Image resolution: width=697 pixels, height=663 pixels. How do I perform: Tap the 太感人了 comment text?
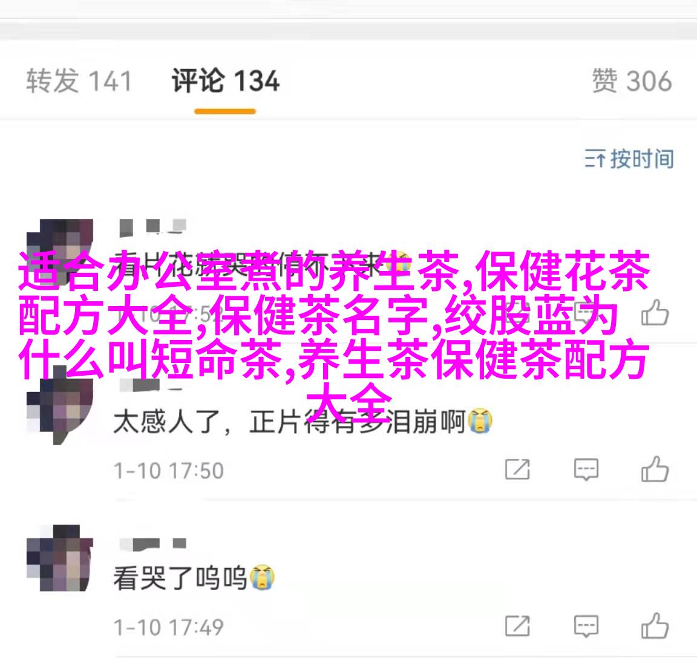click(303, 421)
